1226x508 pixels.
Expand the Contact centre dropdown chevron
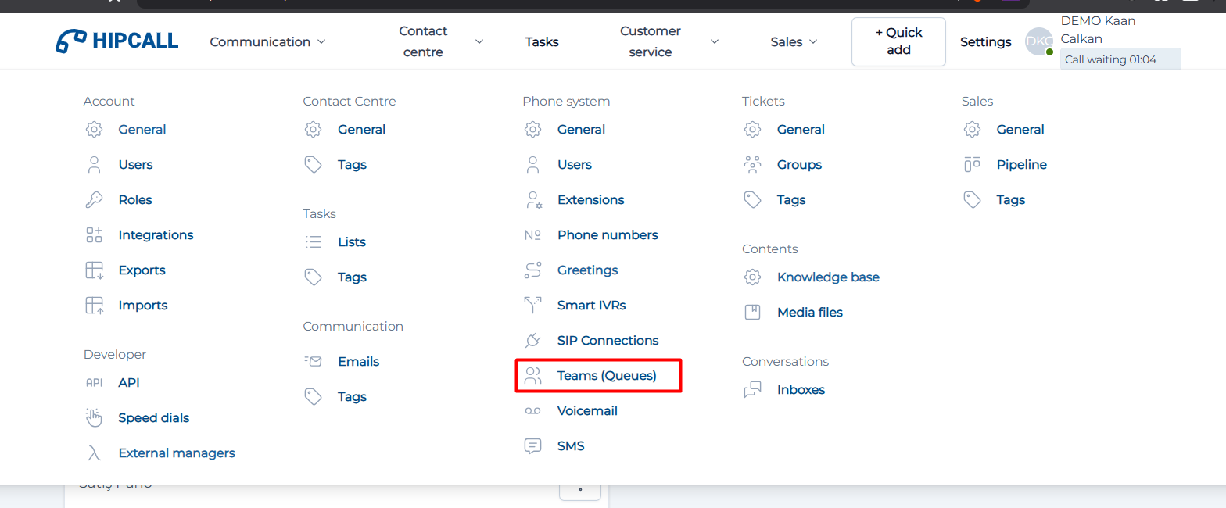coord(479,42)
